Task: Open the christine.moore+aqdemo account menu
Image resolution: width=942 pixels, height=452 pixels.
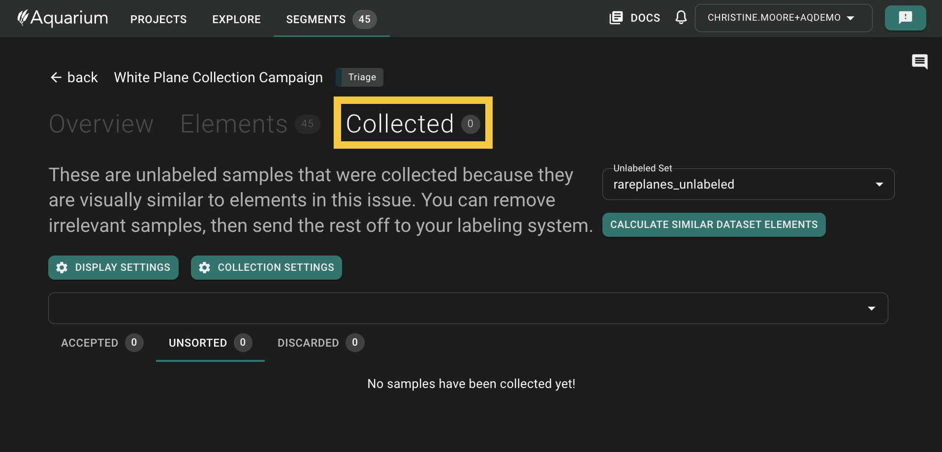Action: [x=783, y=18]
